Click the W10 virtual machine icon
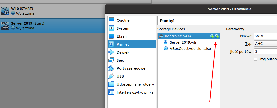277x108 pixels. tap(5, 11)
